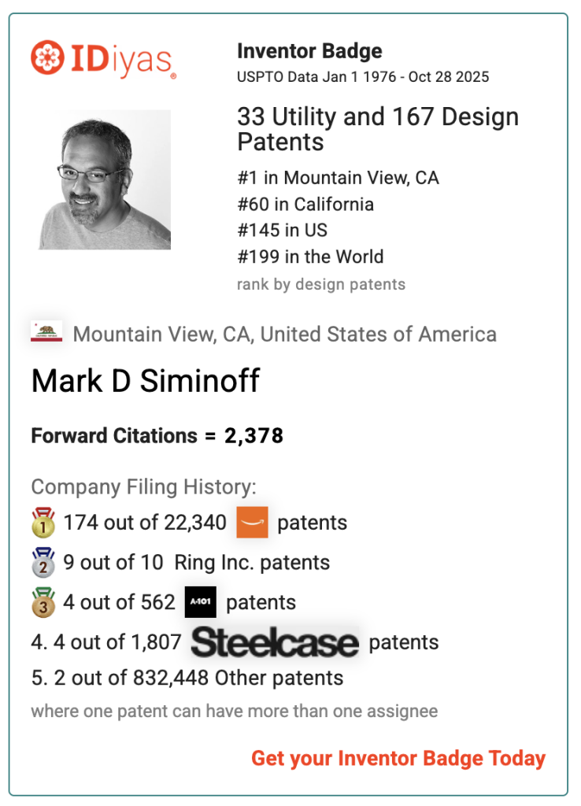Click the inventor profile photo
Viewport: 581px width, 806px height.
(x=105, y=179)
